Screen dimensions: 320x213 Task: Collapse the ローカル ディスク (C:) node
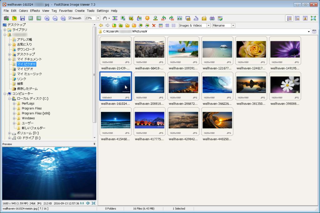coord(9,99)
